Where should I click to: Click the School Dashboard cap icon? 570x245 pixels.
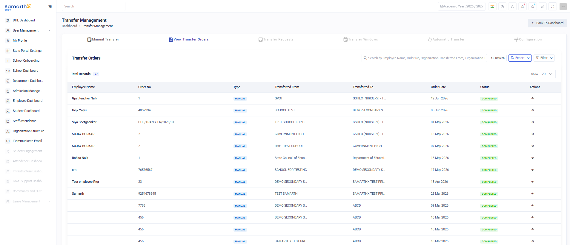(x=8, y=71)
